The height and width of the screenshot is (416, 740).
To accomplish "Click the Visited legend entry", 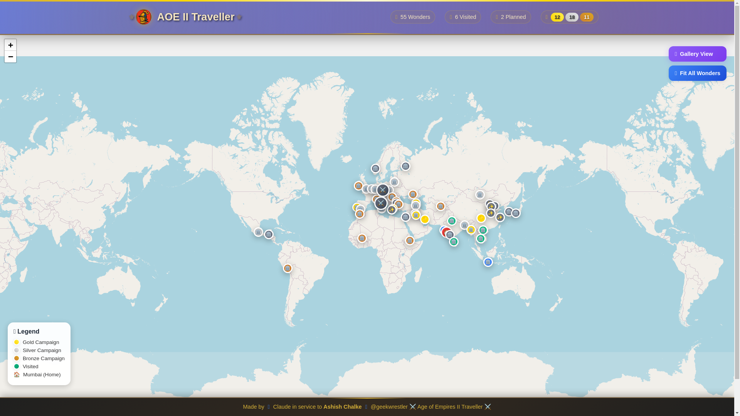I will 26,366.
